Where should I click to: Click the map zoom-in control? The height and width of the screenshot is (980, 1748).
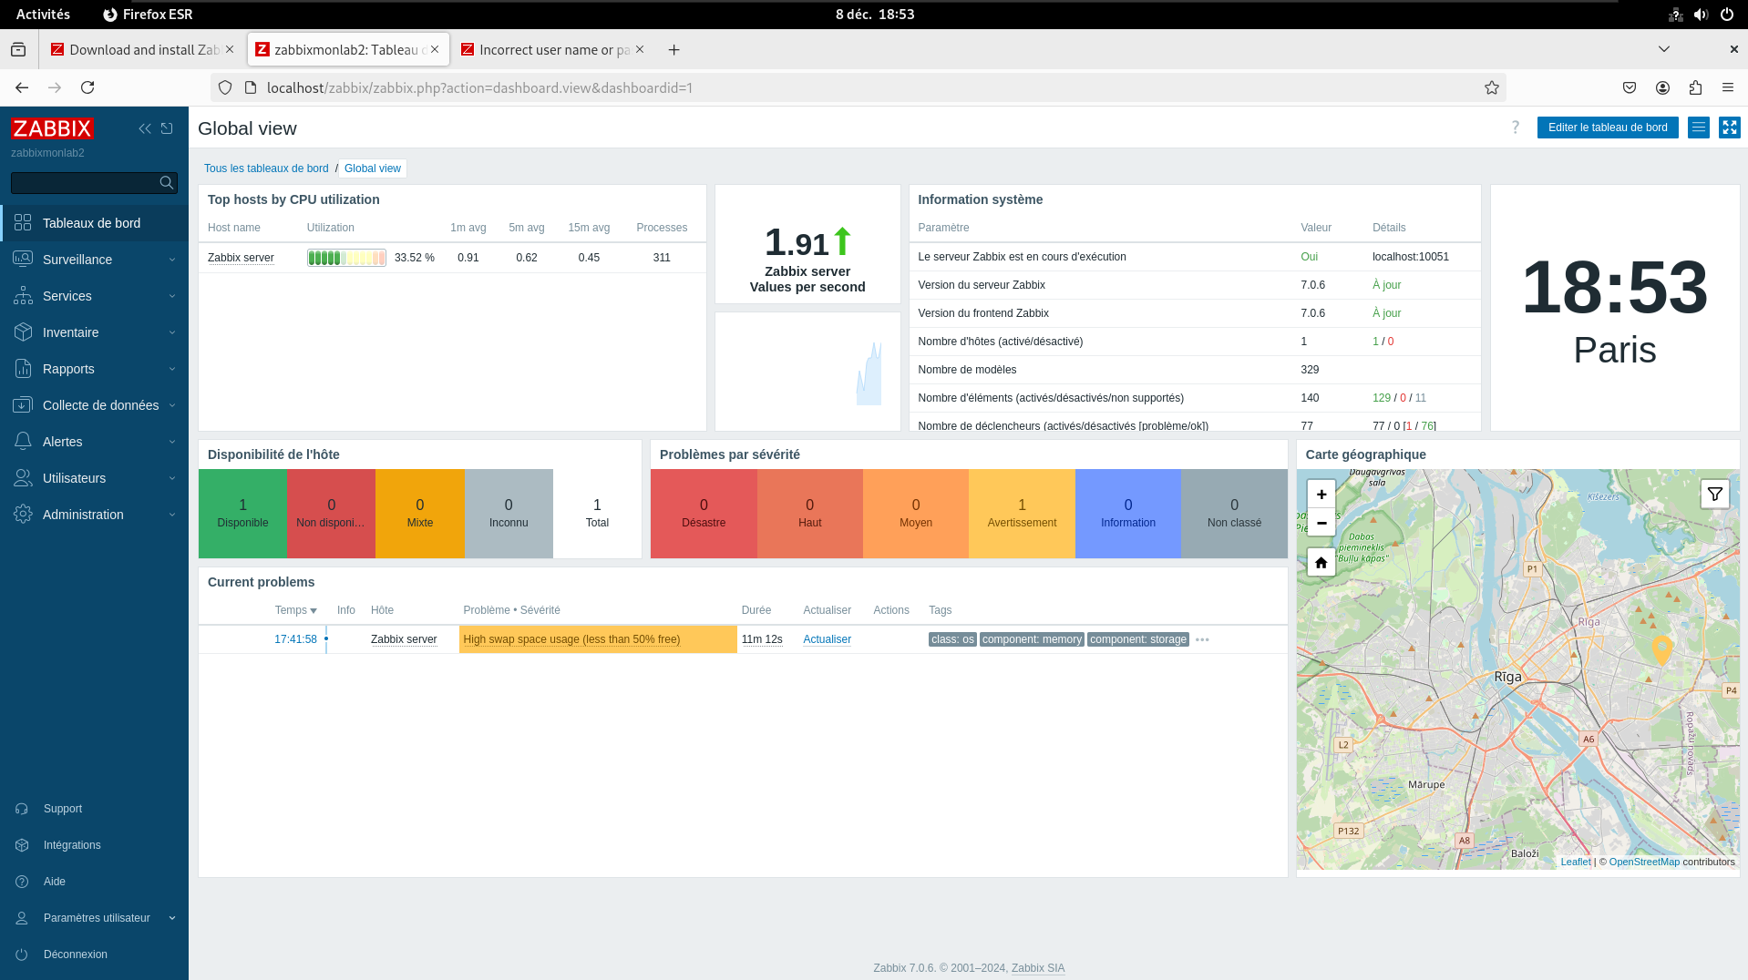(x=1321, y=494)
